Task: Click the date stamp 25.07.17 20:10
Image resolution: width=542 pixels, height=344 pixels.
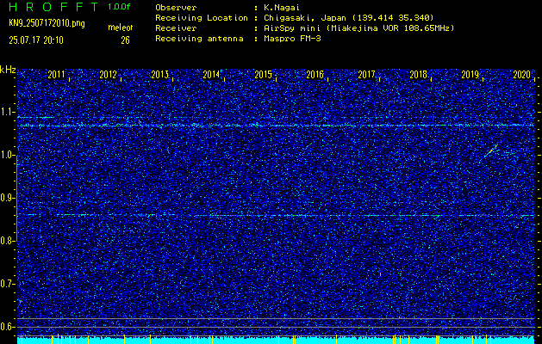Action: point(36,40)
